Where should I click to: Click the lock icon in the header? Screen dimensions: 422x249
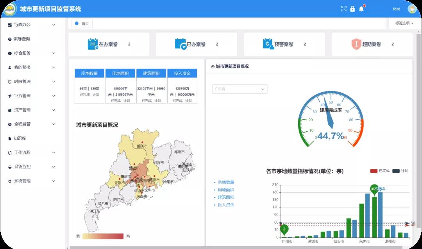click(x=352, y=9)
